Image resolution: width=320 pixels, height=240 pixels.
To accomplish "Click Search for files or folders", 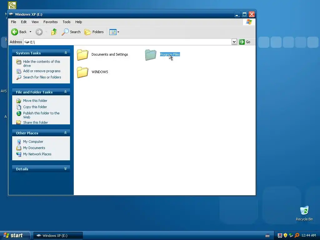I will tap(42, 77).
